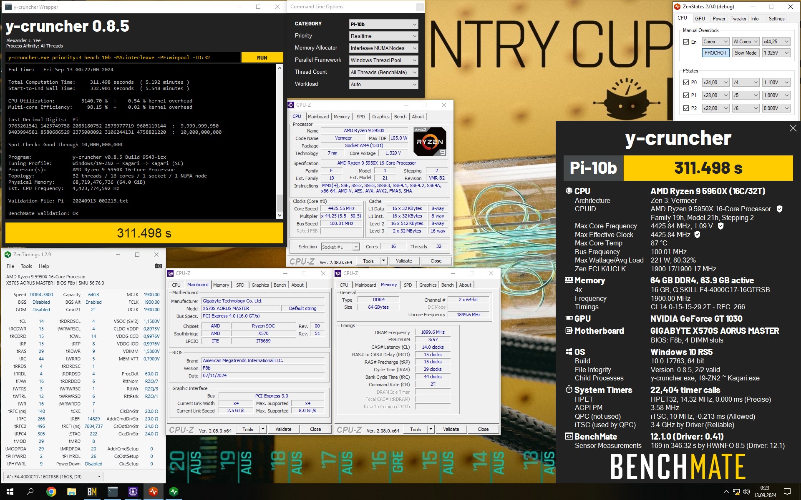Open the Priority dropdown set to Realtime
This screenshot has height=500, width=801.
[x=383, y=36]
